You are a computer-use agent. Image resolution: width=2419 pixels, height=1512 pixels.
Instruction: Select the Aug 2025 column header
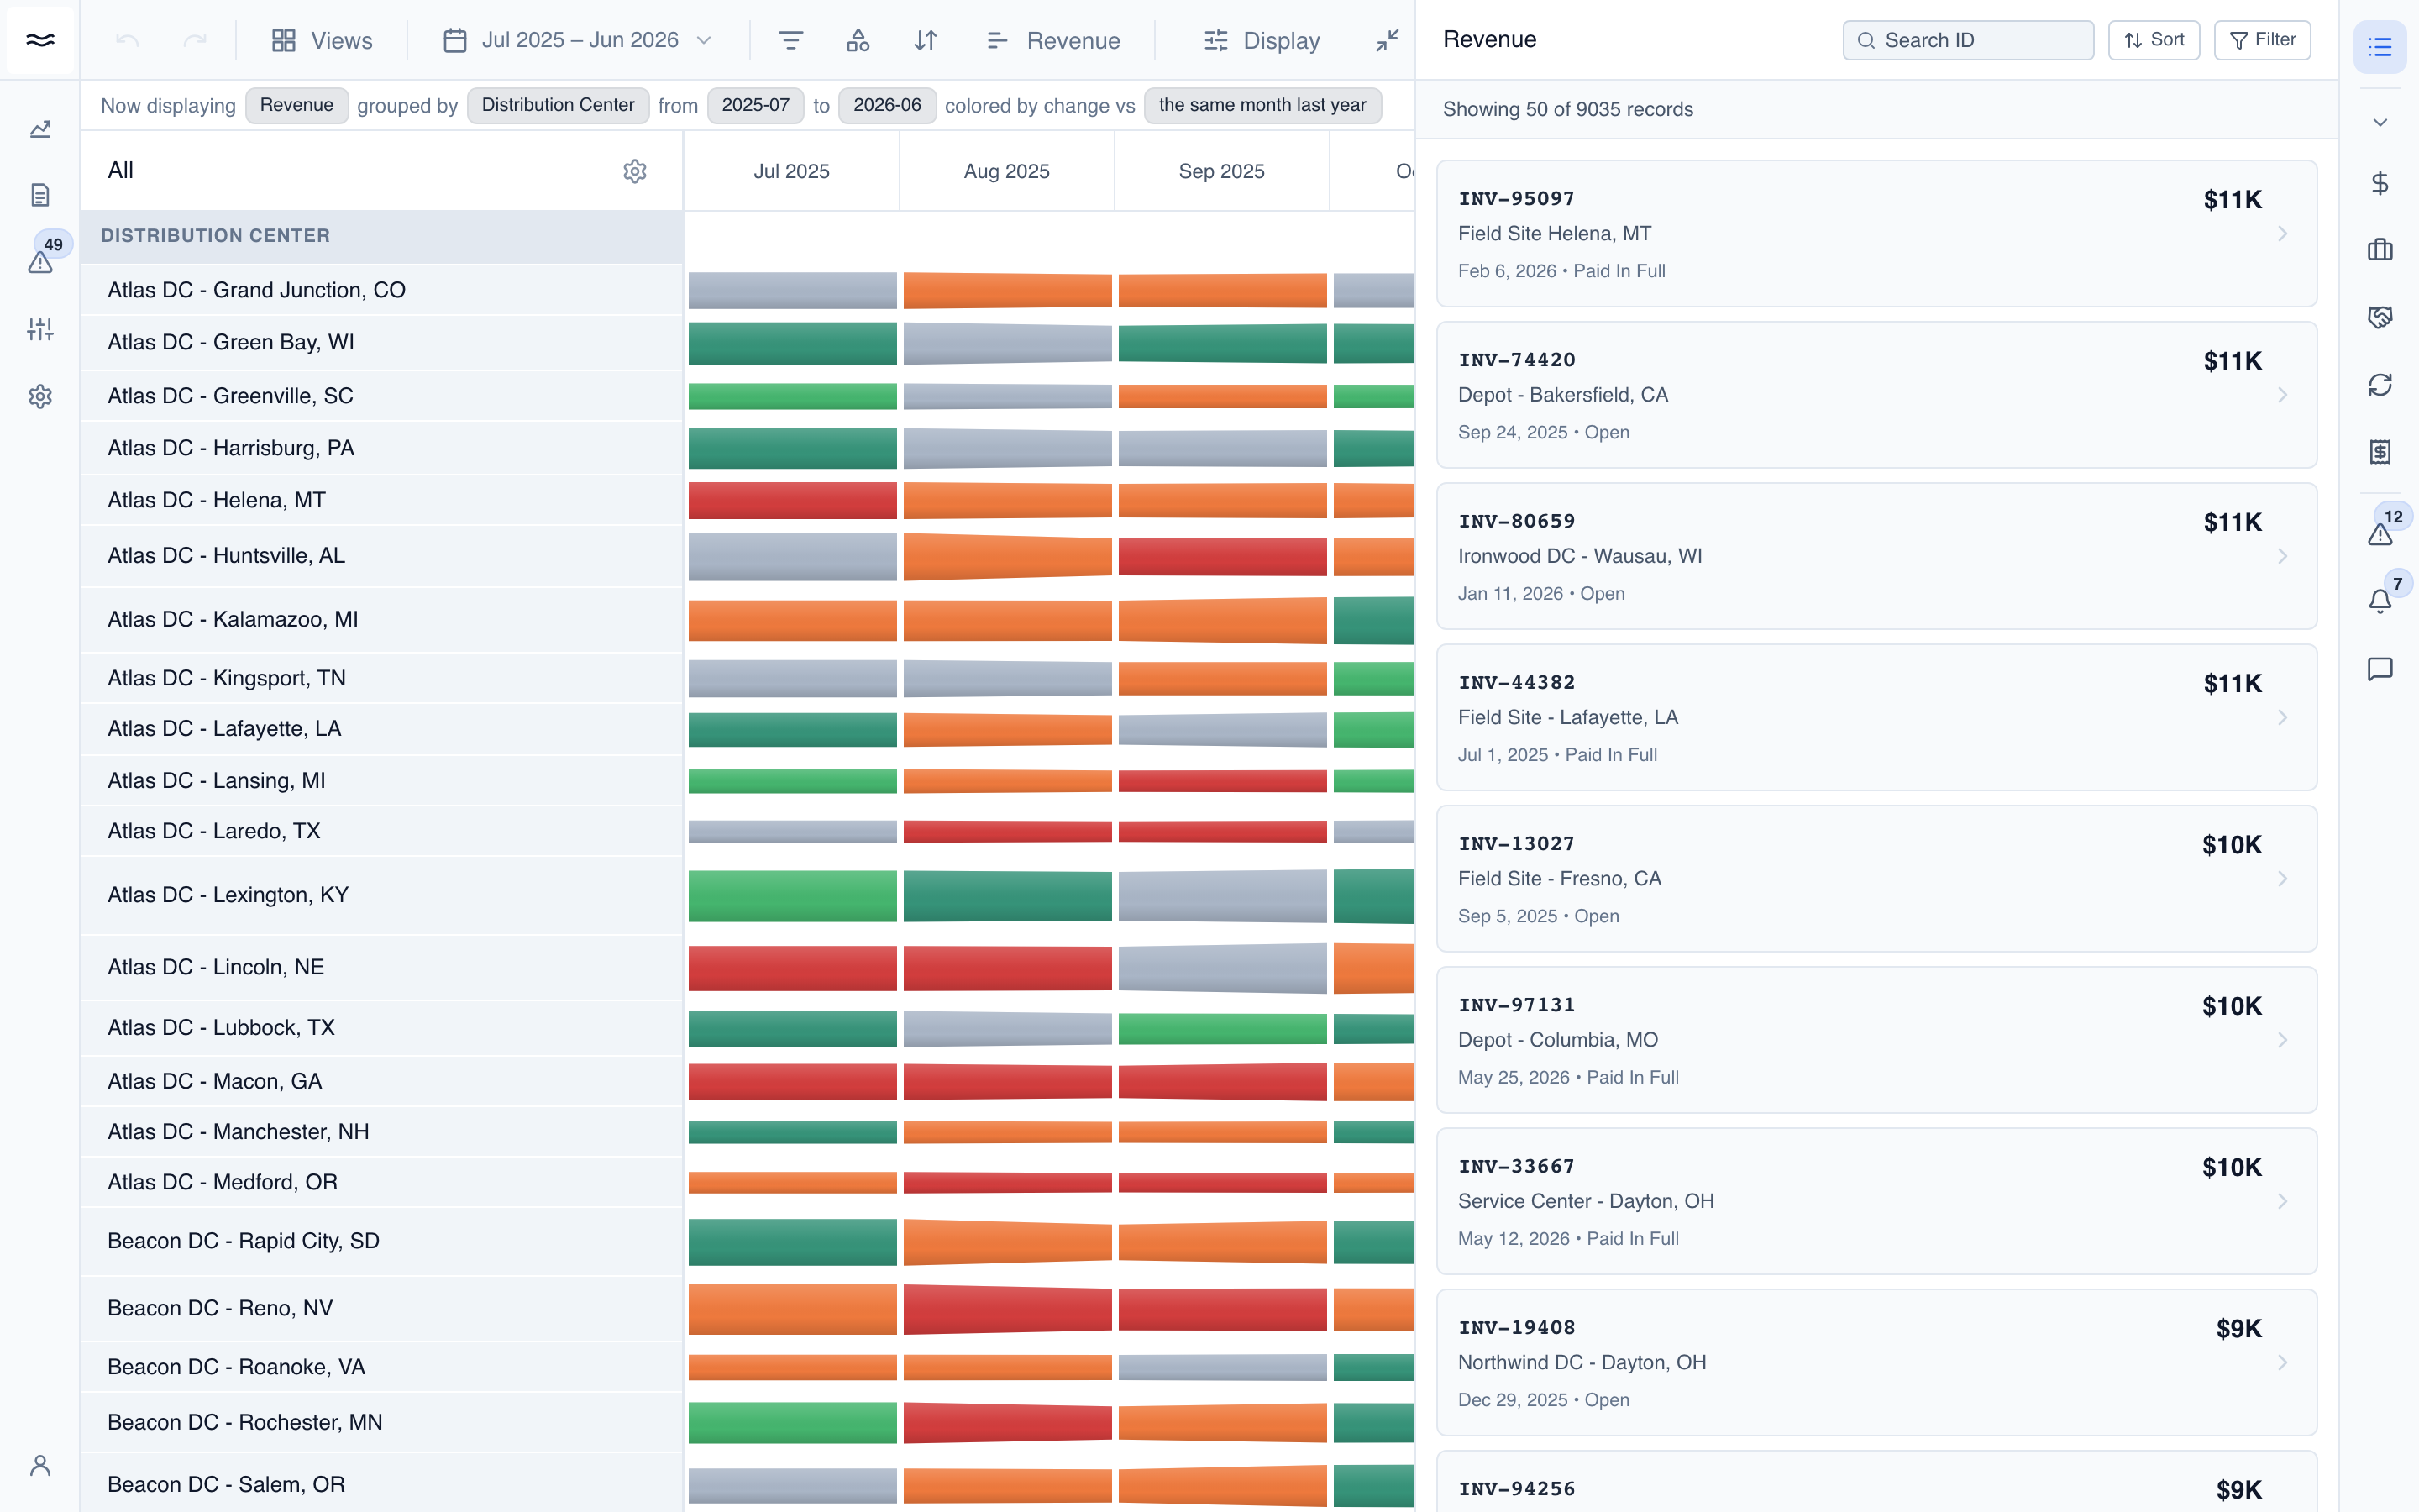click(1006, 171)
